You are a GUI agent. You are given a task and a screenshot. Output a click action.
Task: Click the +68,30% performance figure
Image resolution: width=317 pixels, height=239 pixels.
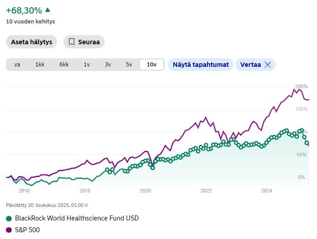(x=24, y=10)
